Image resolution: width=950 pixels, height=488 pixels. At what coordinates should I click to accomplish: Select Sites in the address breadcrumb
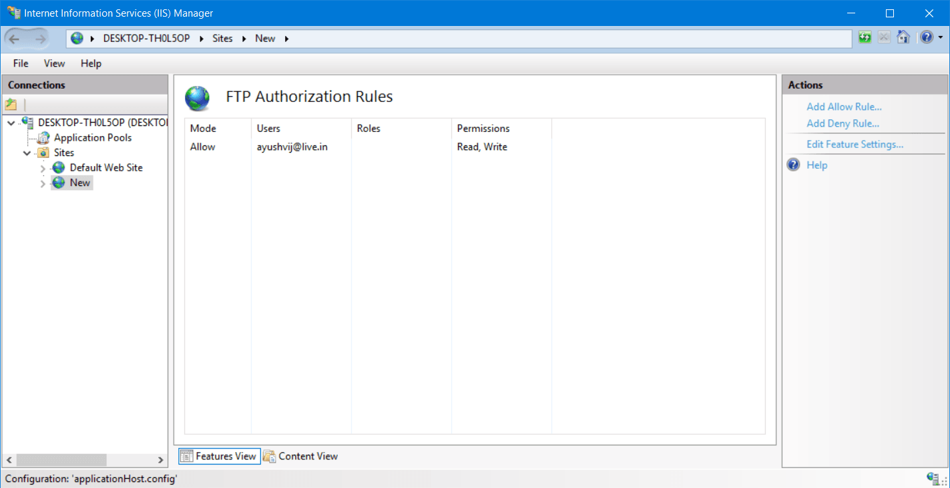pos(222,39)
